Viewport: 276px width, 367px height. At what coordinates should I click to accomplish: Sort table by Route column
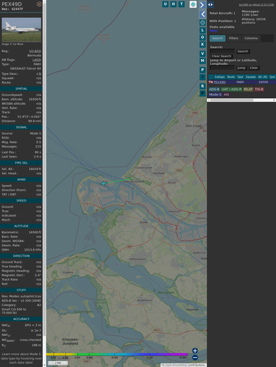tap(231, 77)
